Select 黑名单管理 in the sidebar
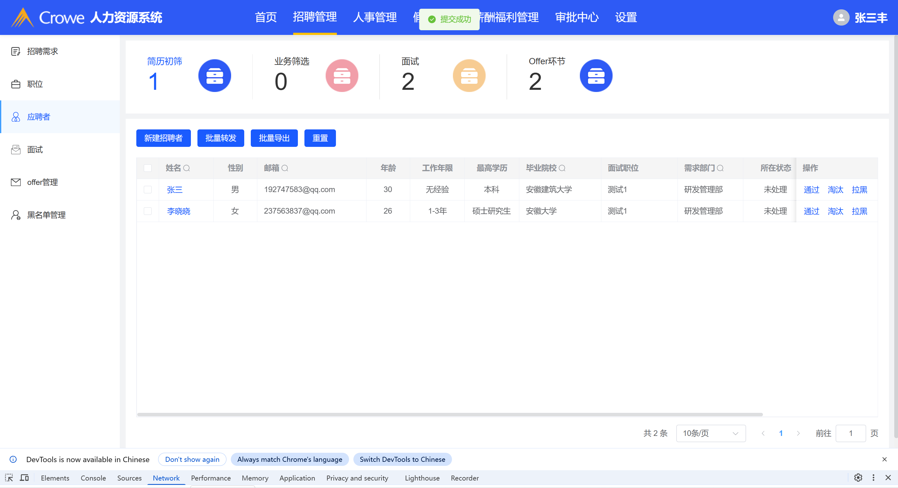898x488 pixels. point(46,215)
